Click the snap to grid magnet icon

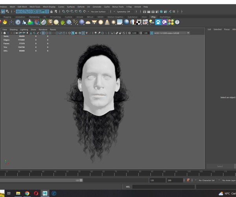pos(64,11)
